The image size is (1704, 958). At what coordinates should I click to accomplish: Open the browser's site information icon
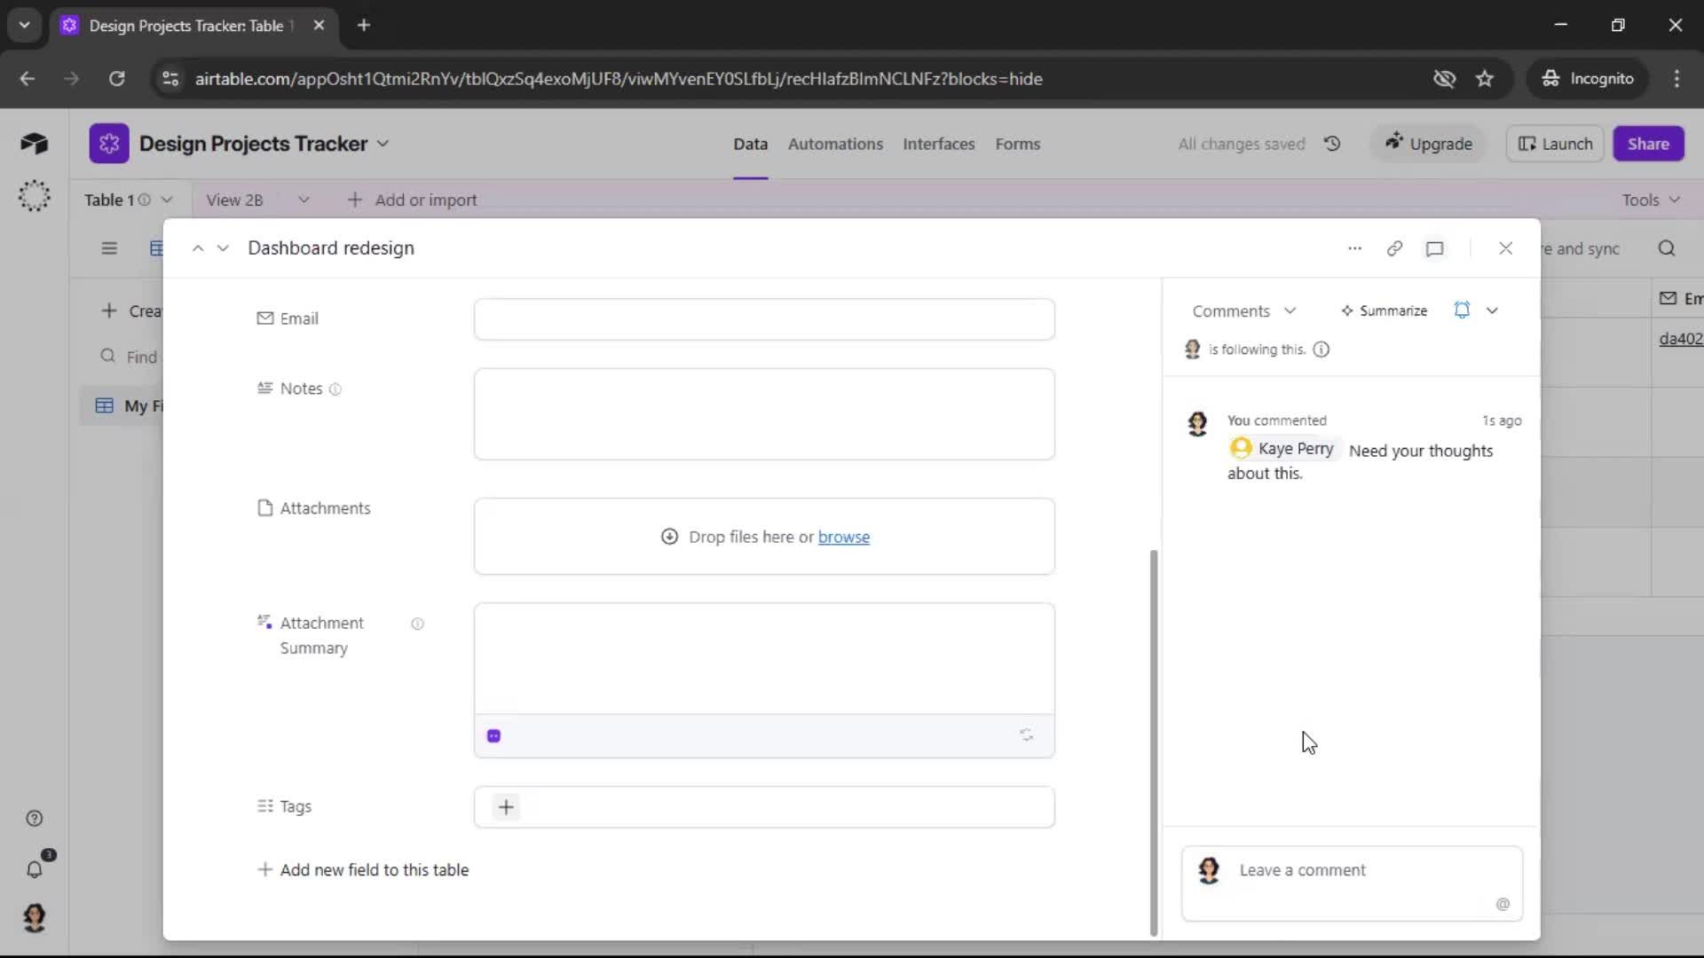click(170, 79)
